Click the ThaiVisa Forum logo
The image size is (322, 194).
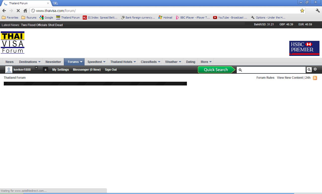(13, 42)
